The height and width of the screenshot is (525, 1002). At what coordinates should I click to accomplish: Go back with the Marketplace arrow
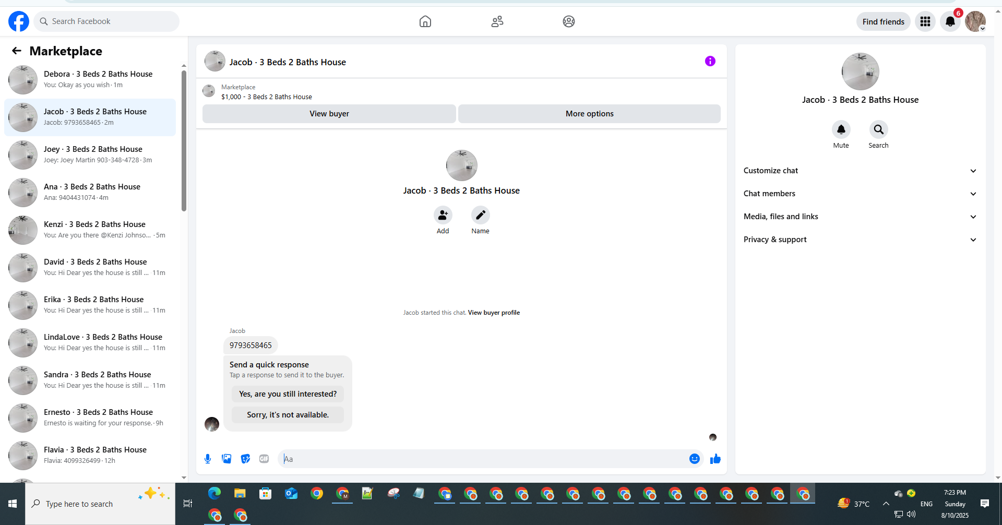[17, 51]
